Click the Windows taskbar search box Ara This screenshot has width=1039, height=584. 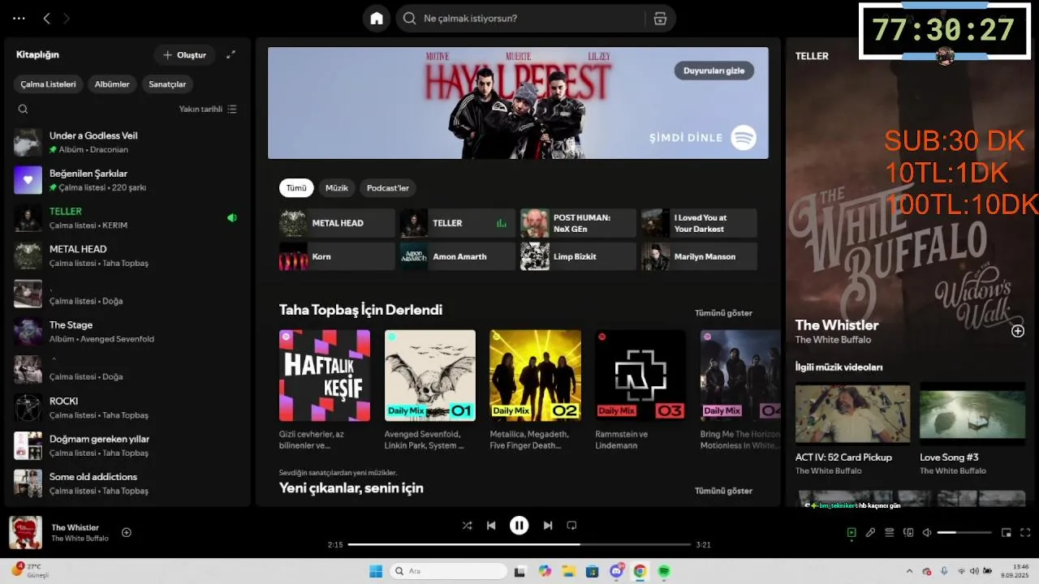coord(447,571)
